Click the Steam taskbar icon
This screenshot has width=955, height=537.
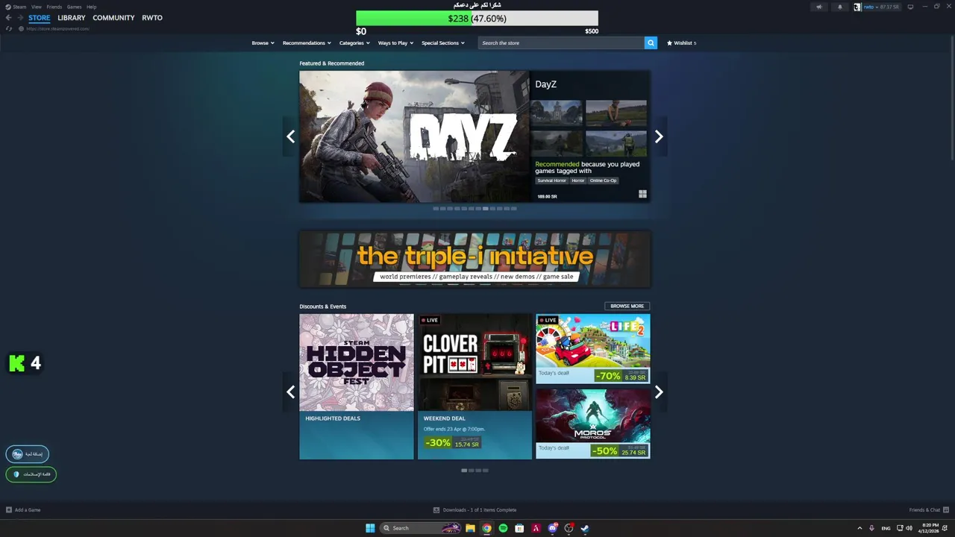point(585,528)
